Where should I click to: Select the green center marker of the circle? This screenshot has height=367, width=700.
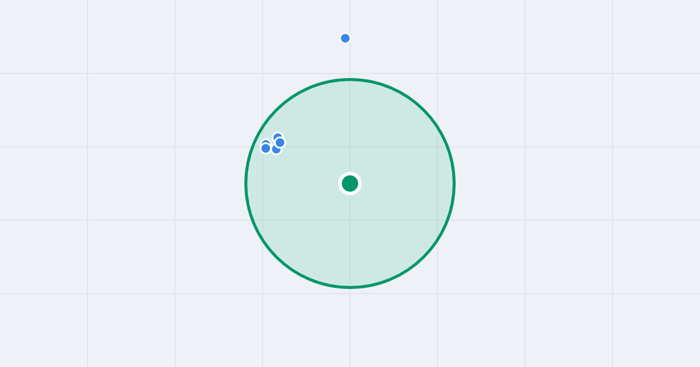(350, 183)
